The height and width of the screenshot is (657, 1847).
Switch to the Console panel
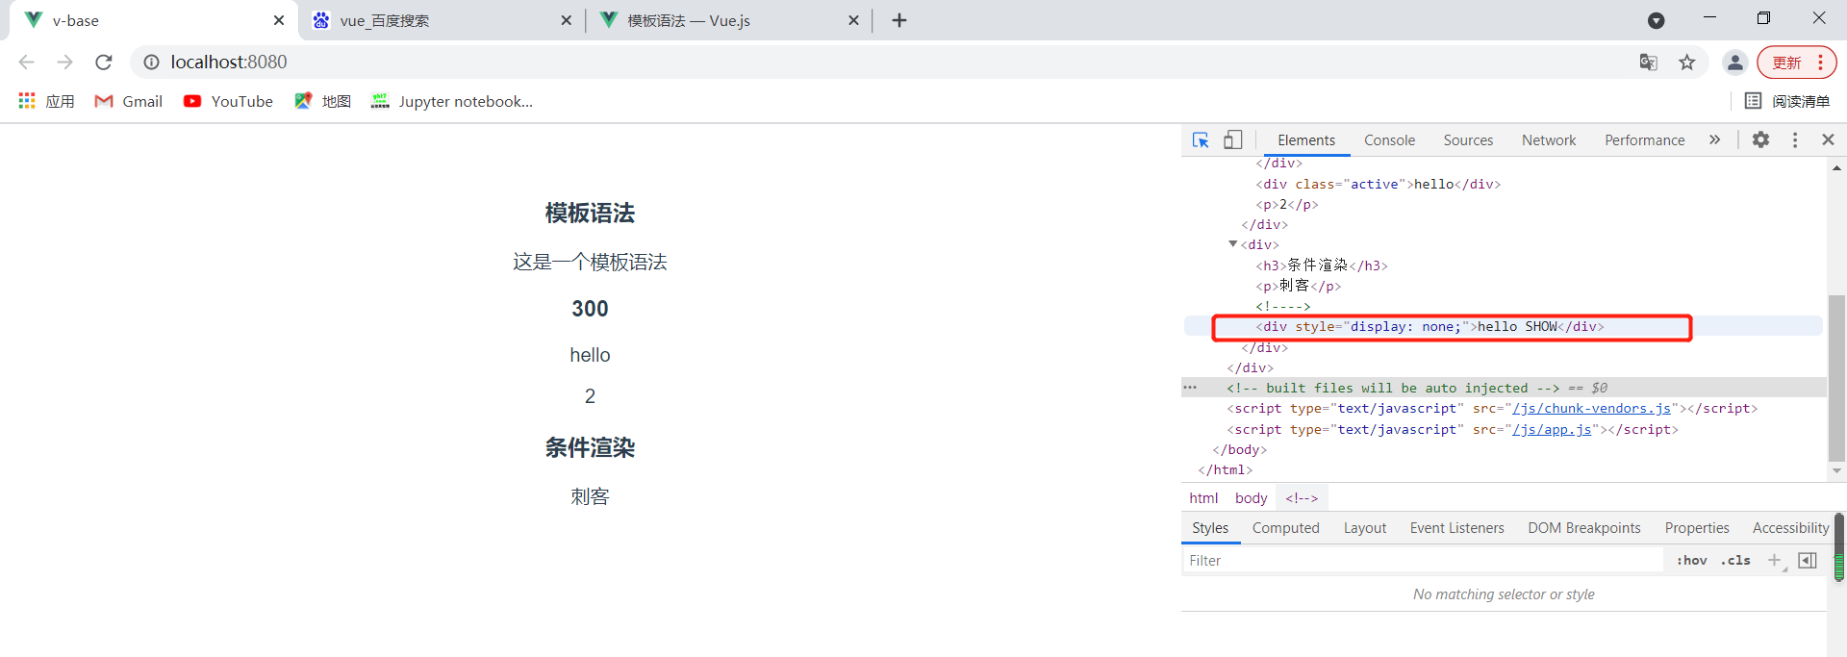pos(1389,140)
